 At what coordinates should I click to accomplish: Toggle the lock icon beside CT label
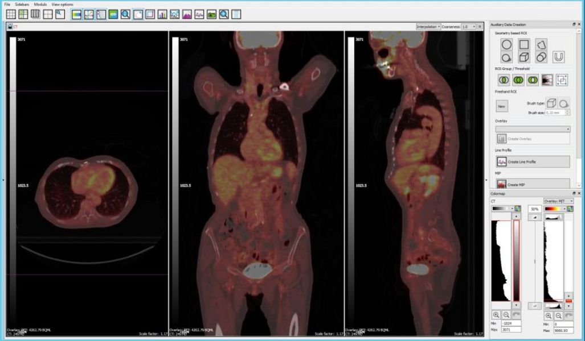[10, 27]
